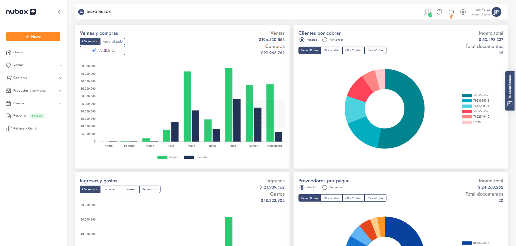This screenshot has width=516, height=246.
Task: Select 30 a 60 días in Proveedores por pagar
Action: coord(332,198)
